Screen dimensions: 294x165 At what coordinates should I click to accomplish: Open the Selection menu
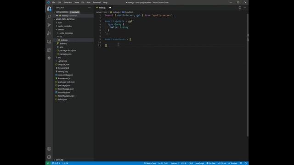coord(68,2)
